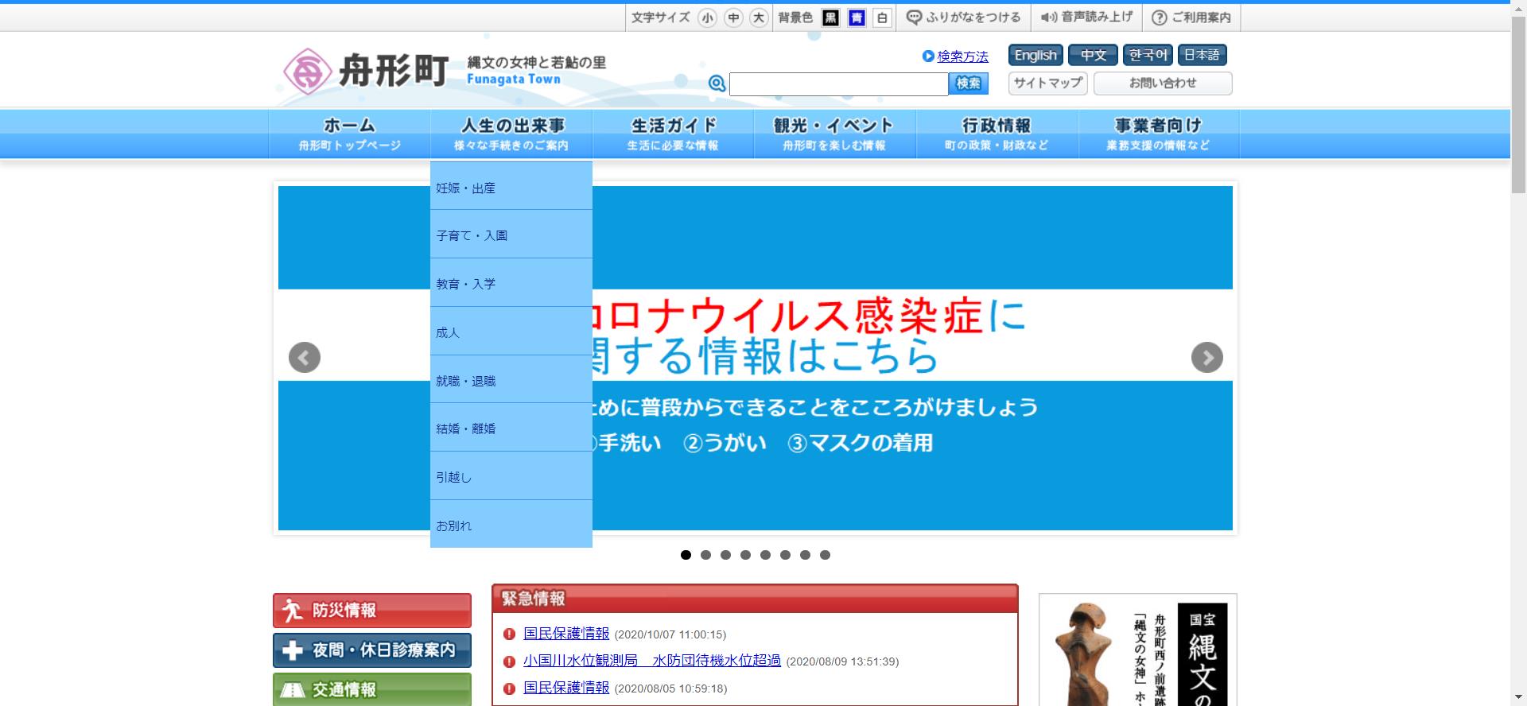Open 事業者向け main menu
The height and width of the screenshot is (706, 1527).
[x=1159, y=134]
